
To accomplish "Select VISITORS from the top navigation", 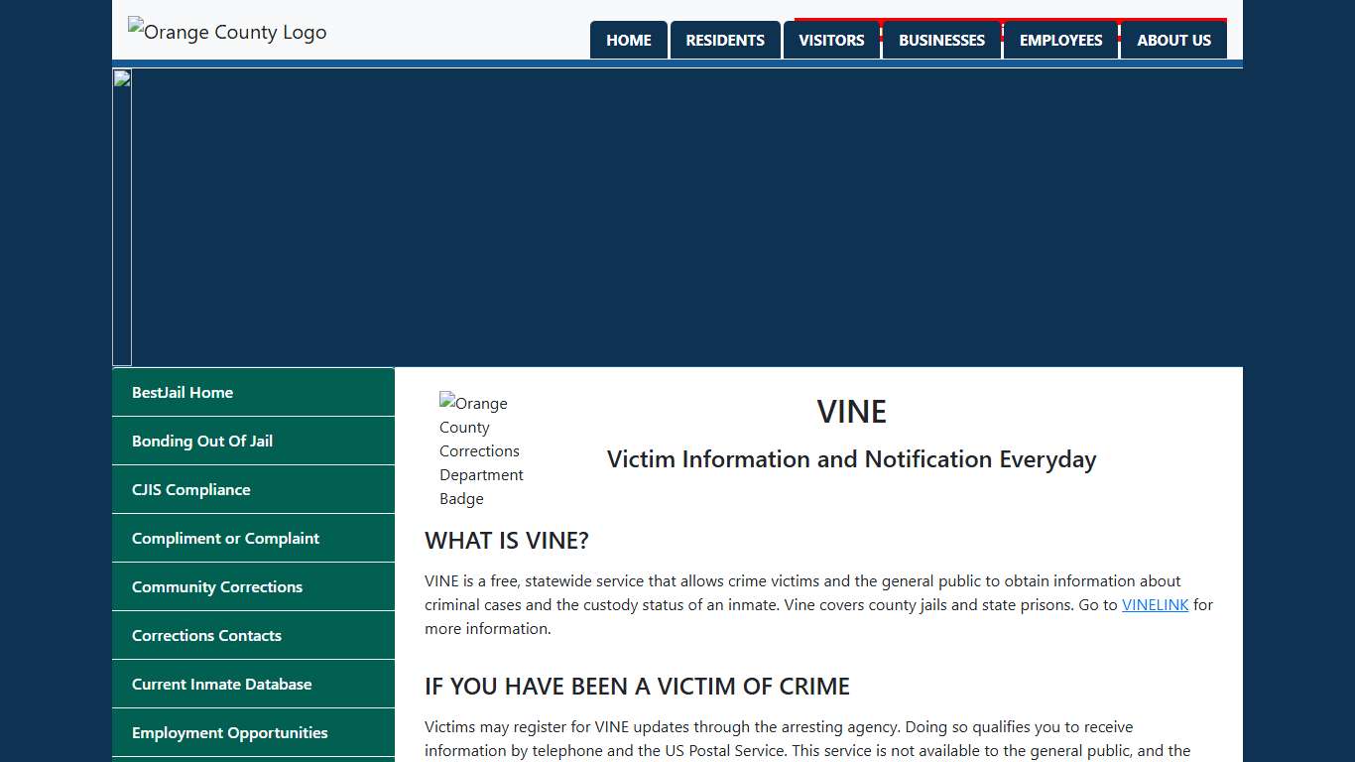I will (831, 40).
